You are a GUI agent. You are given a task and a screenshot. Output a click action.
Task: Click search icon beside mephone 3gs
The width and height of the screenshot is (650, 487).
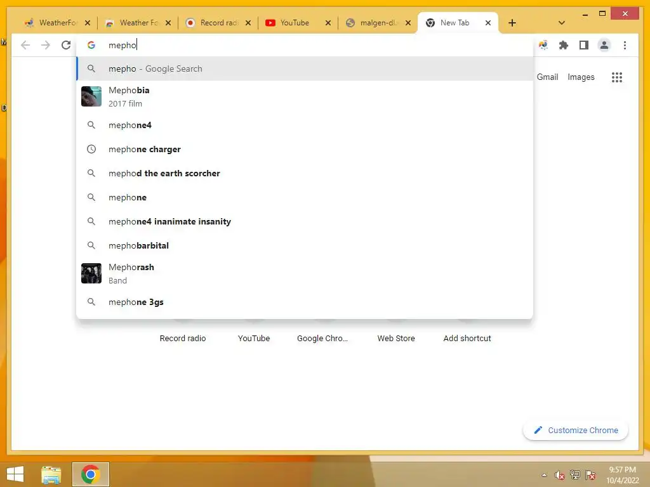pos(91,301)
